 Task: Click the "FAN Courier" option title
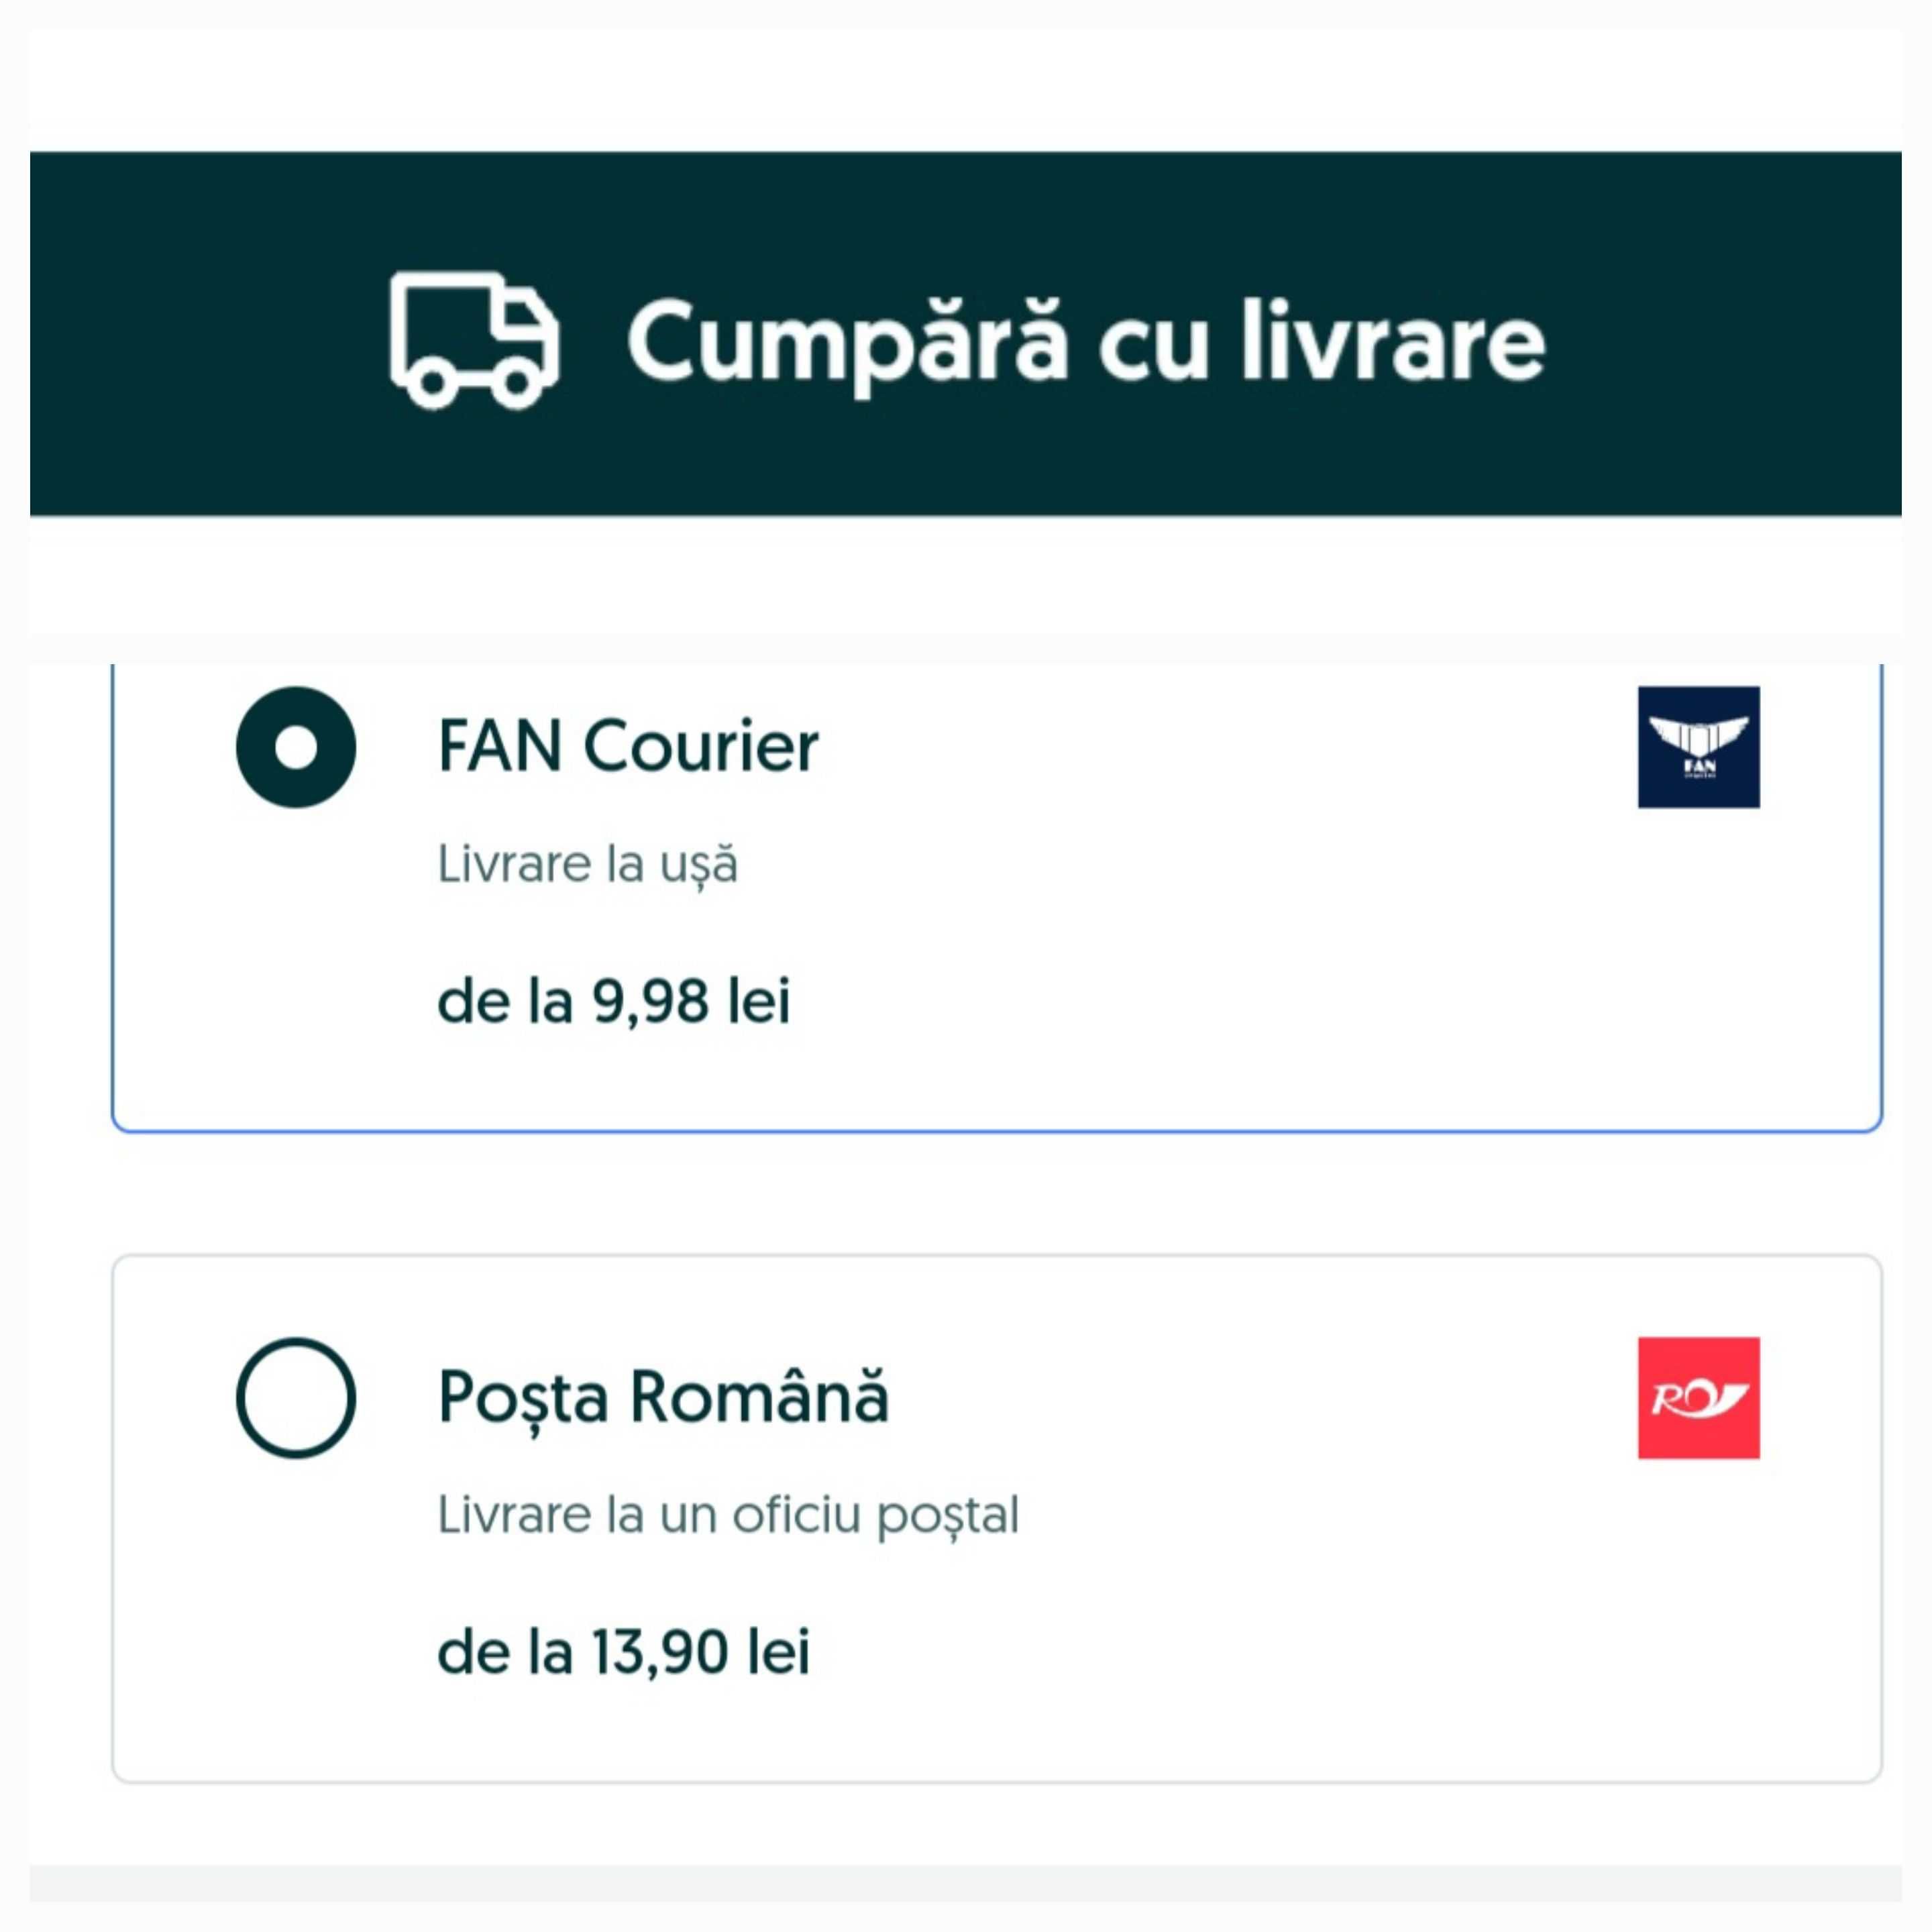tap(628, 747)
